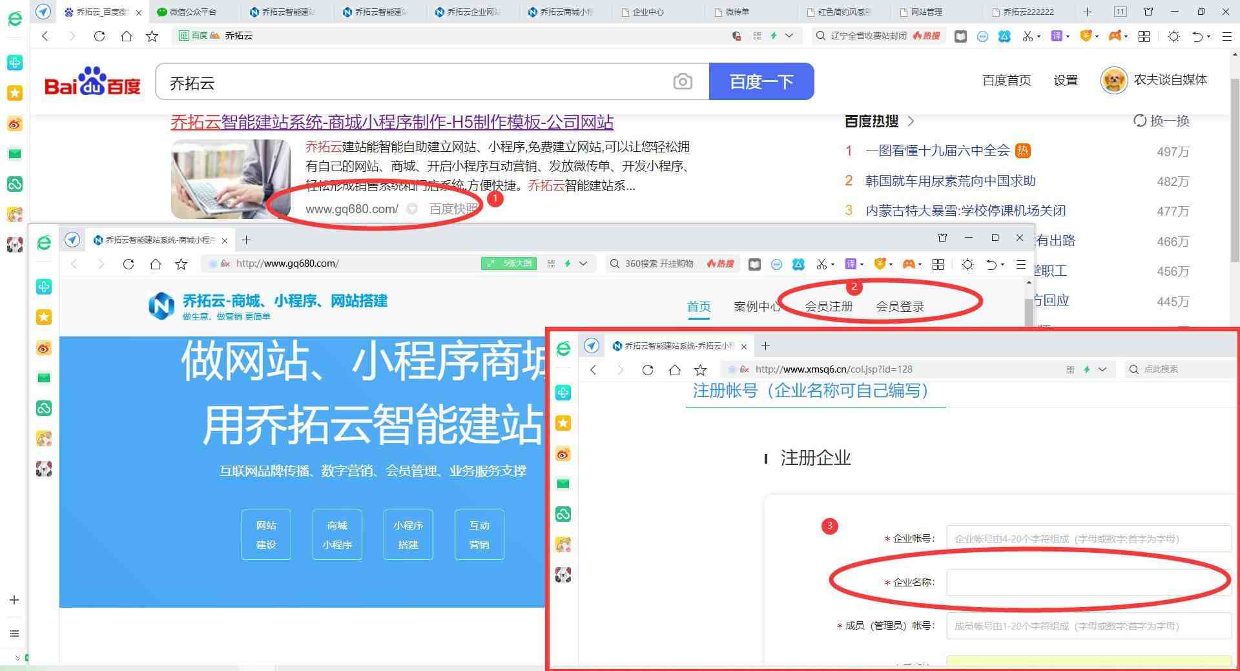Click the brightness sun icon in the toolbar
This screenshot has height=671, width=1240.
pyautogui.click(x=1173, y=36)
